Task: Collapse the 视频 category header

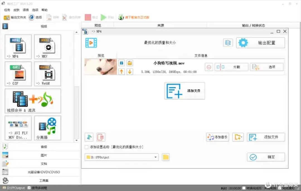Action: pyautogui.click(x=41, y=26)
